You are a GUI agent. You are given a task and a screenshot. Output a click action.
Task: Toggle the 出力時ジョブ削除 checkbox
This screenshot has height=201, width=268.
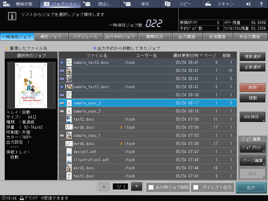coord(151,187)
